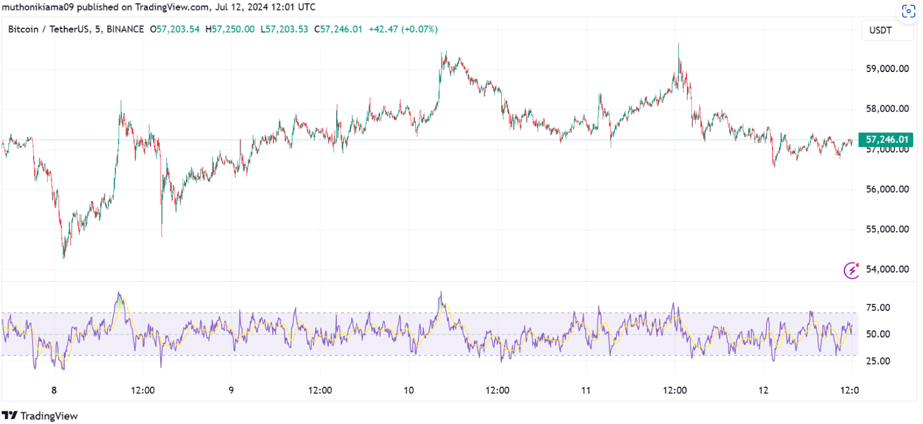Click the 55,000.00 price axis label
Image resolution: width=923 pixels, height=424 pixels.
887,229
